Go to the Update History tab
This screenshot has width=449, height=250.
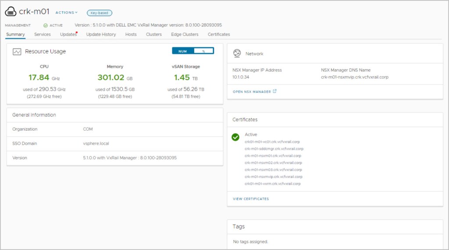[x=101, y=34]
